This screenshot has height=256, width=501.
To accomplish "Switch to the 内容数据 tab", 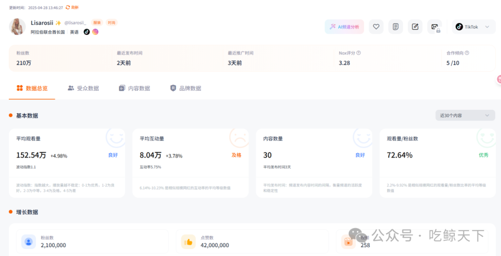I will [x=135, y=88].
